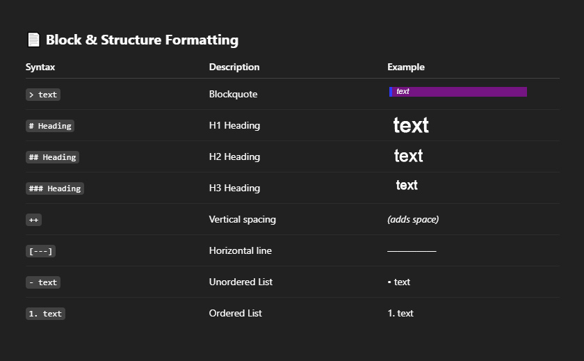This screenshot has width=584, height=361.
Task: Click the '# Heading' syntax code
Action: click(50, 126)
